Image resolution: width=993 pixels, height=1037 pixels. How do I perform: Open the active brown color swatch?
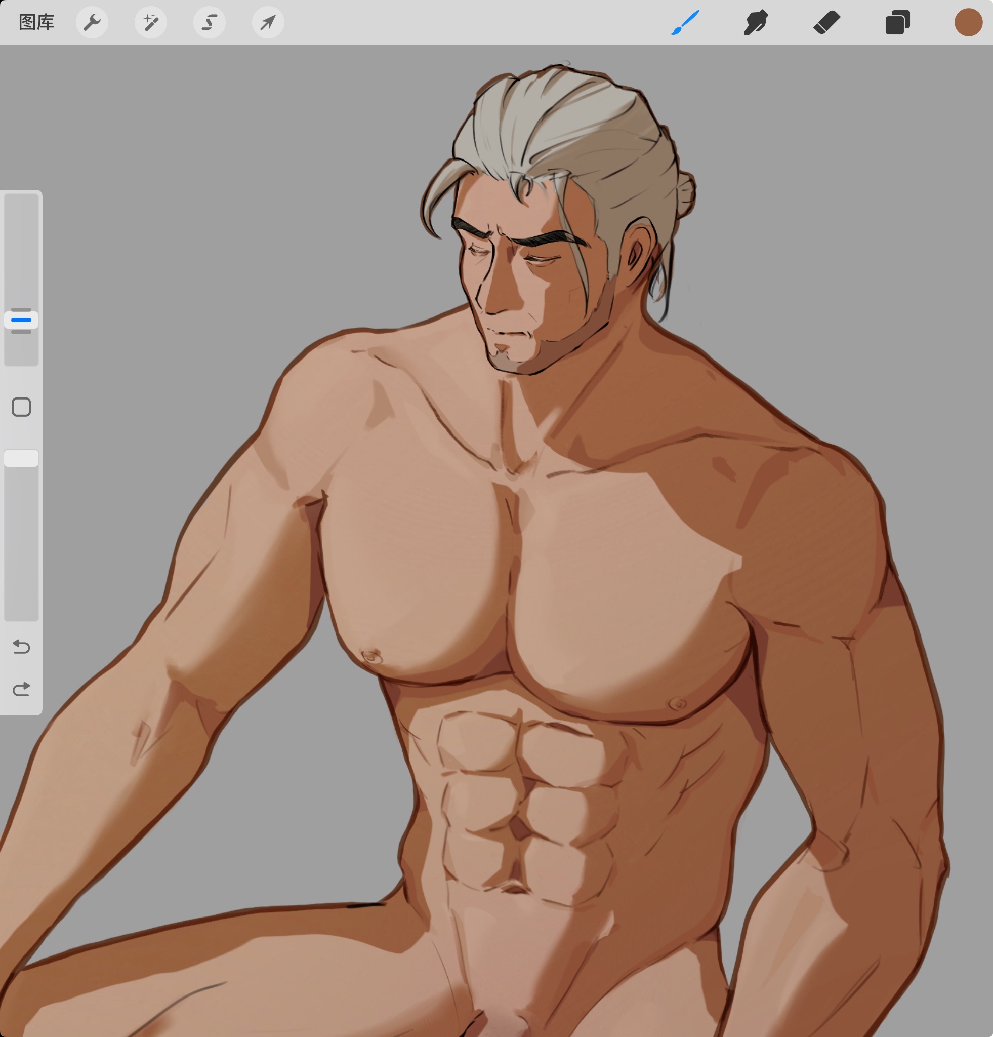tap(968, 22)
